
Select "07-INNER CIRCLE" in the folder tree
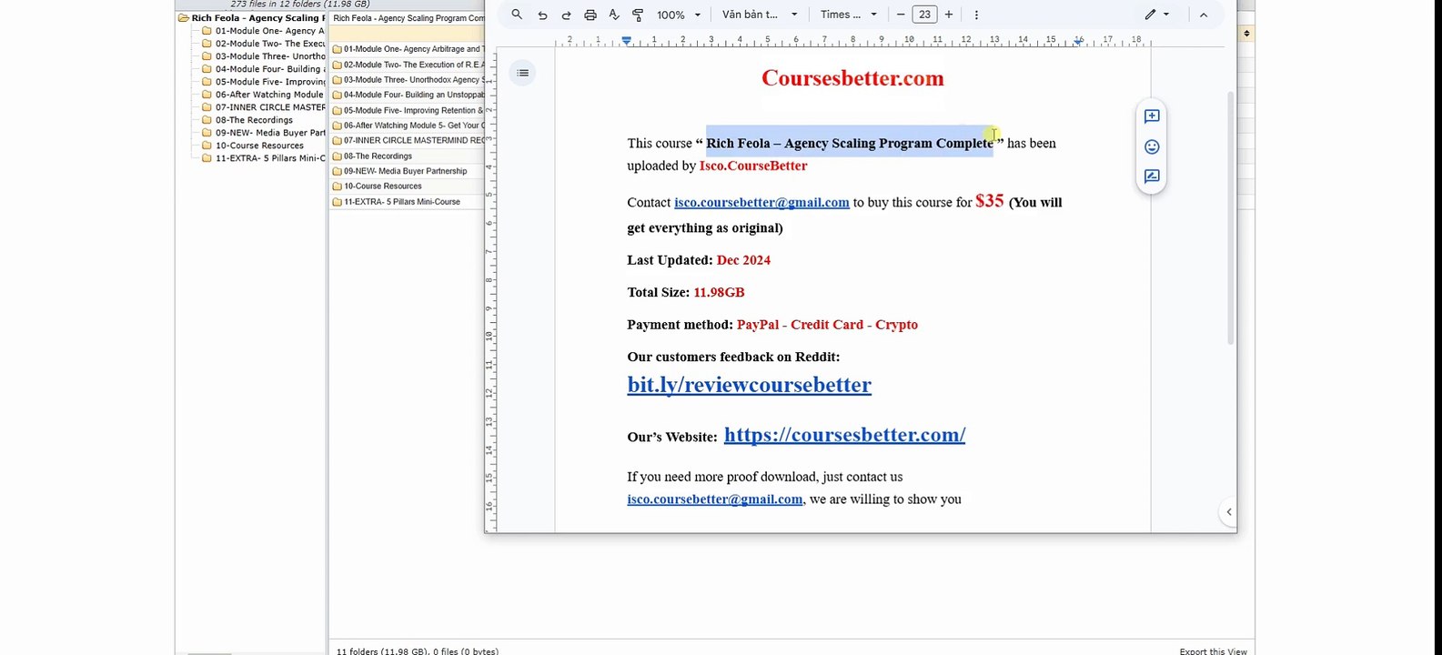[265, 107]
